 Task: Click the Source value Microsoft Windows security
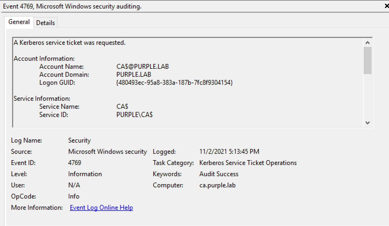click(x=108, y=152)
